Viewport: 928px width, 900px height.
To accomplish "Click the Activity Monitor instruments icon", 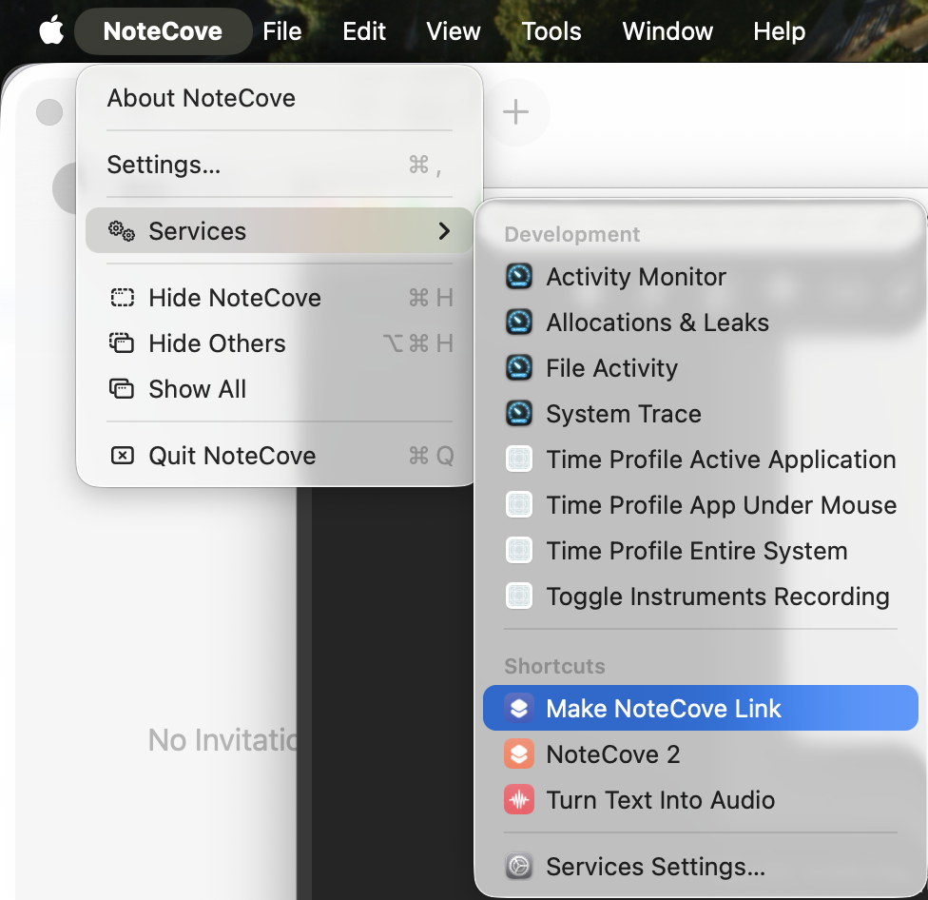I will point(519,277).
